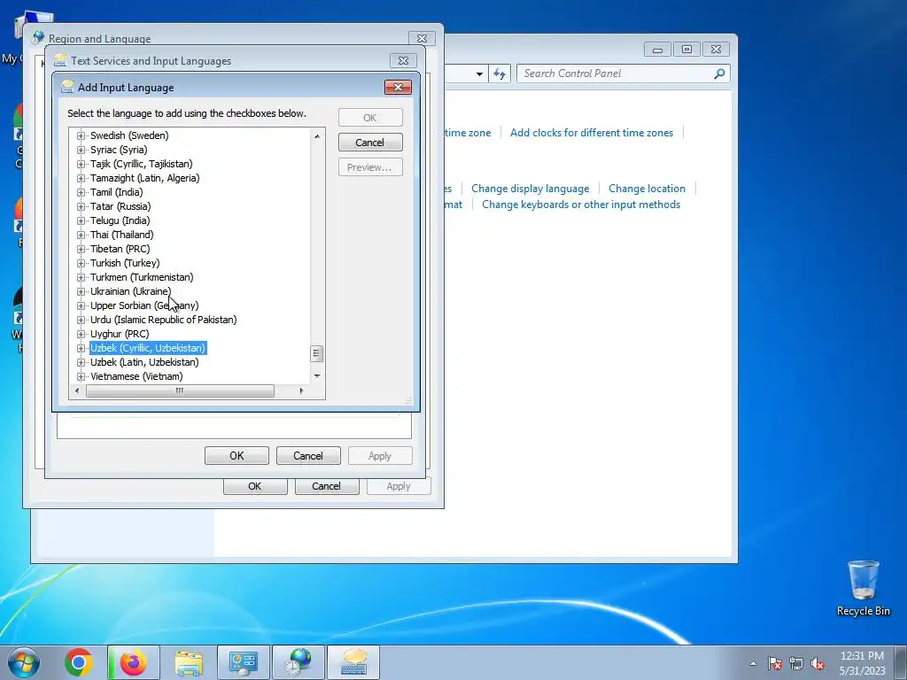Select Turkmen (Turkmenistan) in the list
907x680 pixels.
[x=142, y=277]
